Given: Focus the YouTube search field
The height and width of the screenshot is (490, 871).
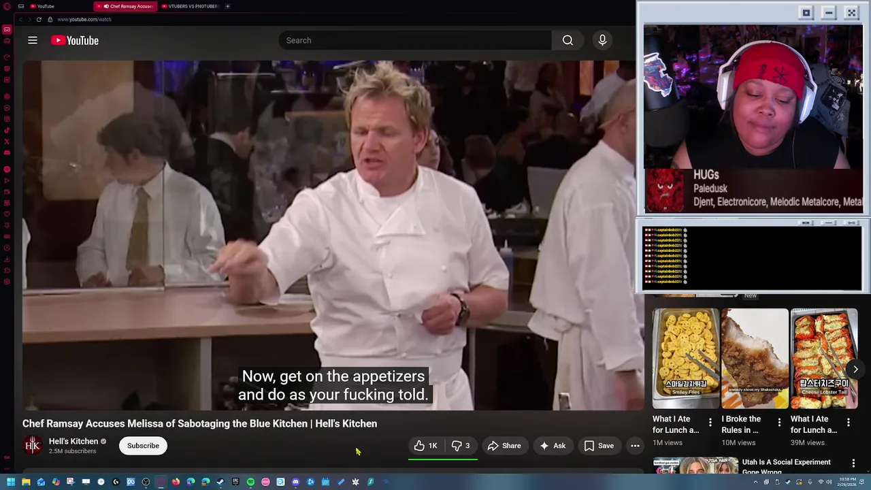Looking at the screenshot, I should 415,40.
